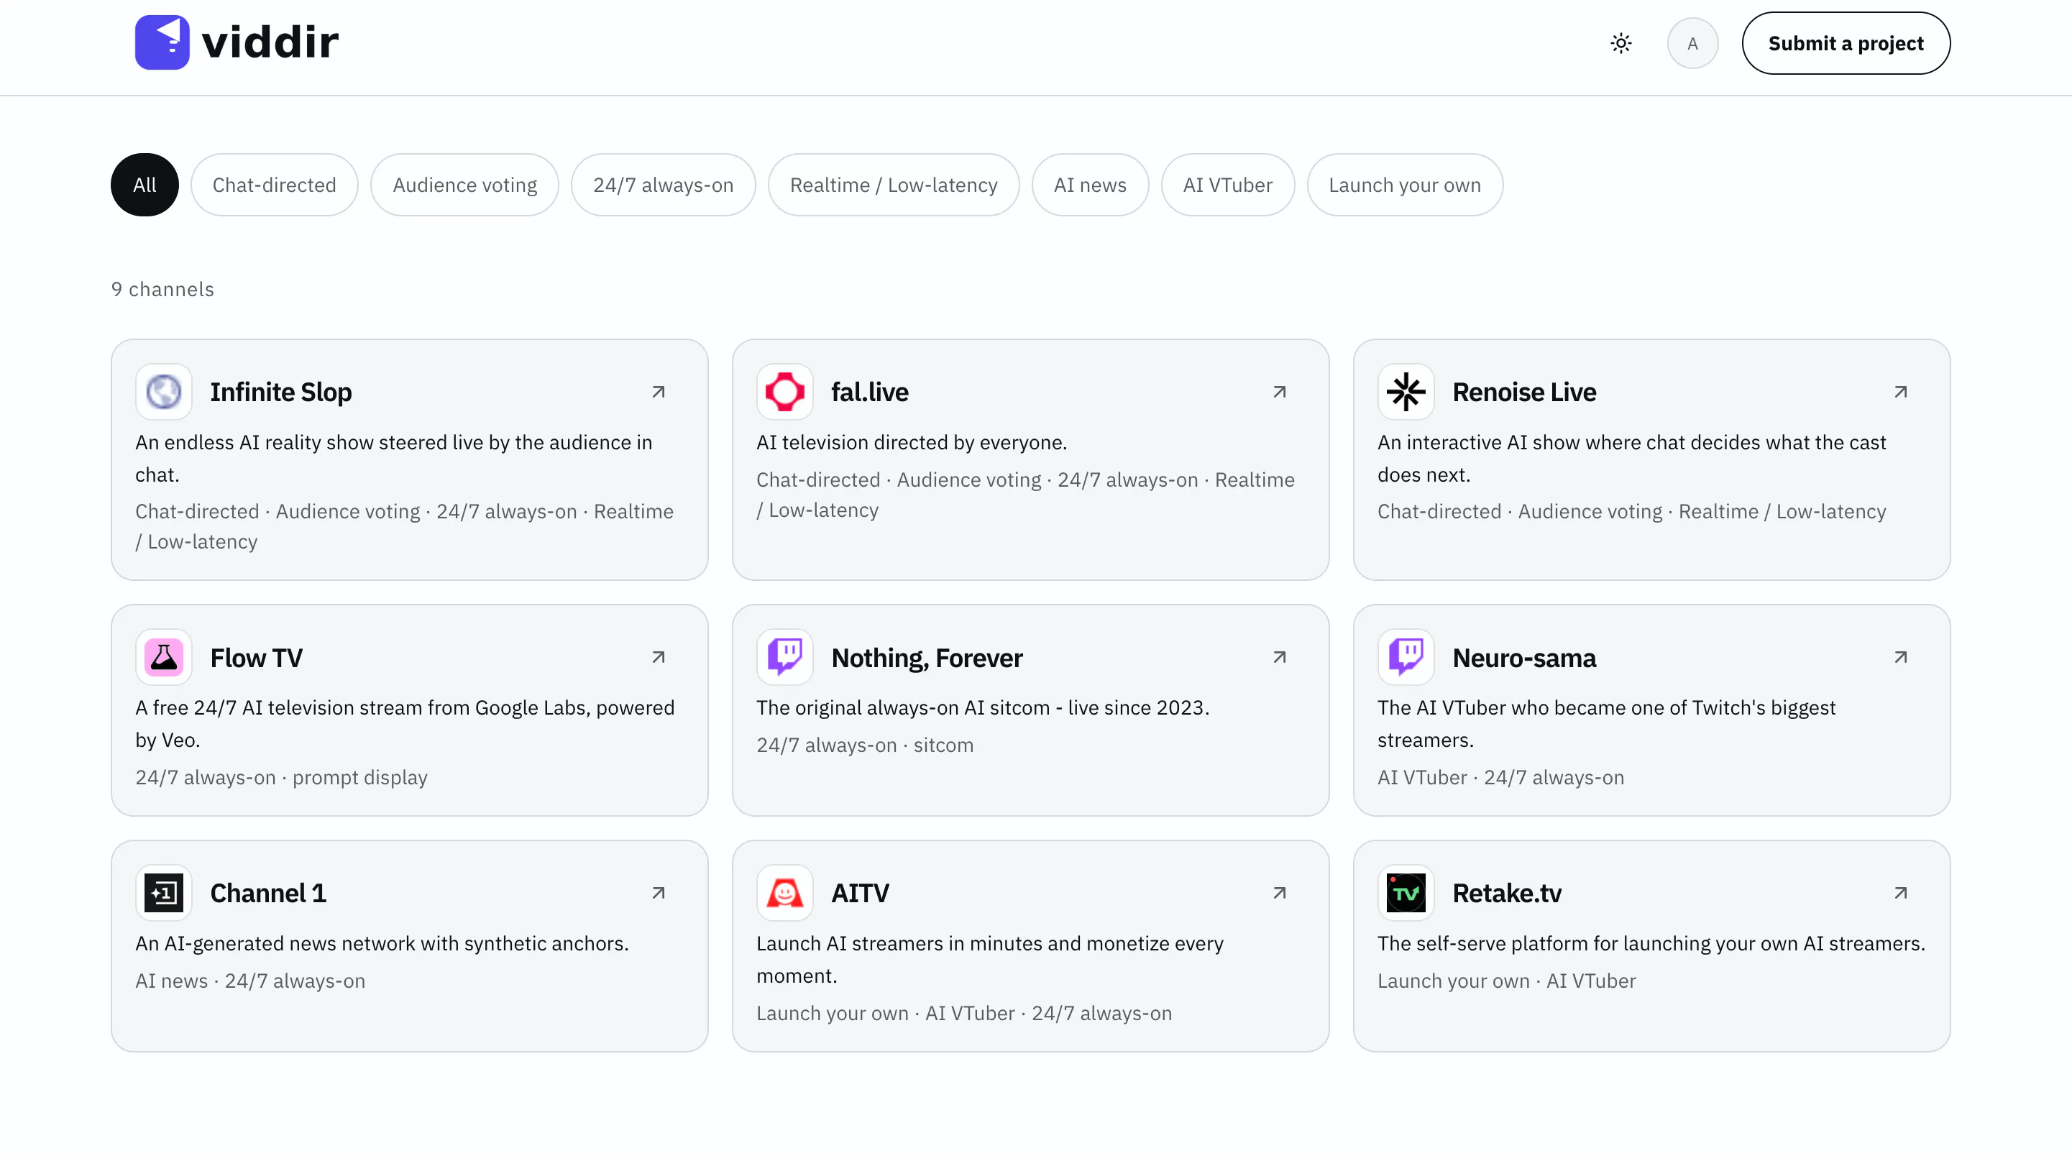Click 'An interactive AI show' description
This screenshot has height=1156, width=2072.
pos(1631,459)
